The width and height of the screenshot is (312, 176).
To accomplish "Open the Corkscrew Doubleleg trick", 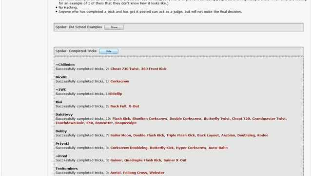I will (129, 148).
